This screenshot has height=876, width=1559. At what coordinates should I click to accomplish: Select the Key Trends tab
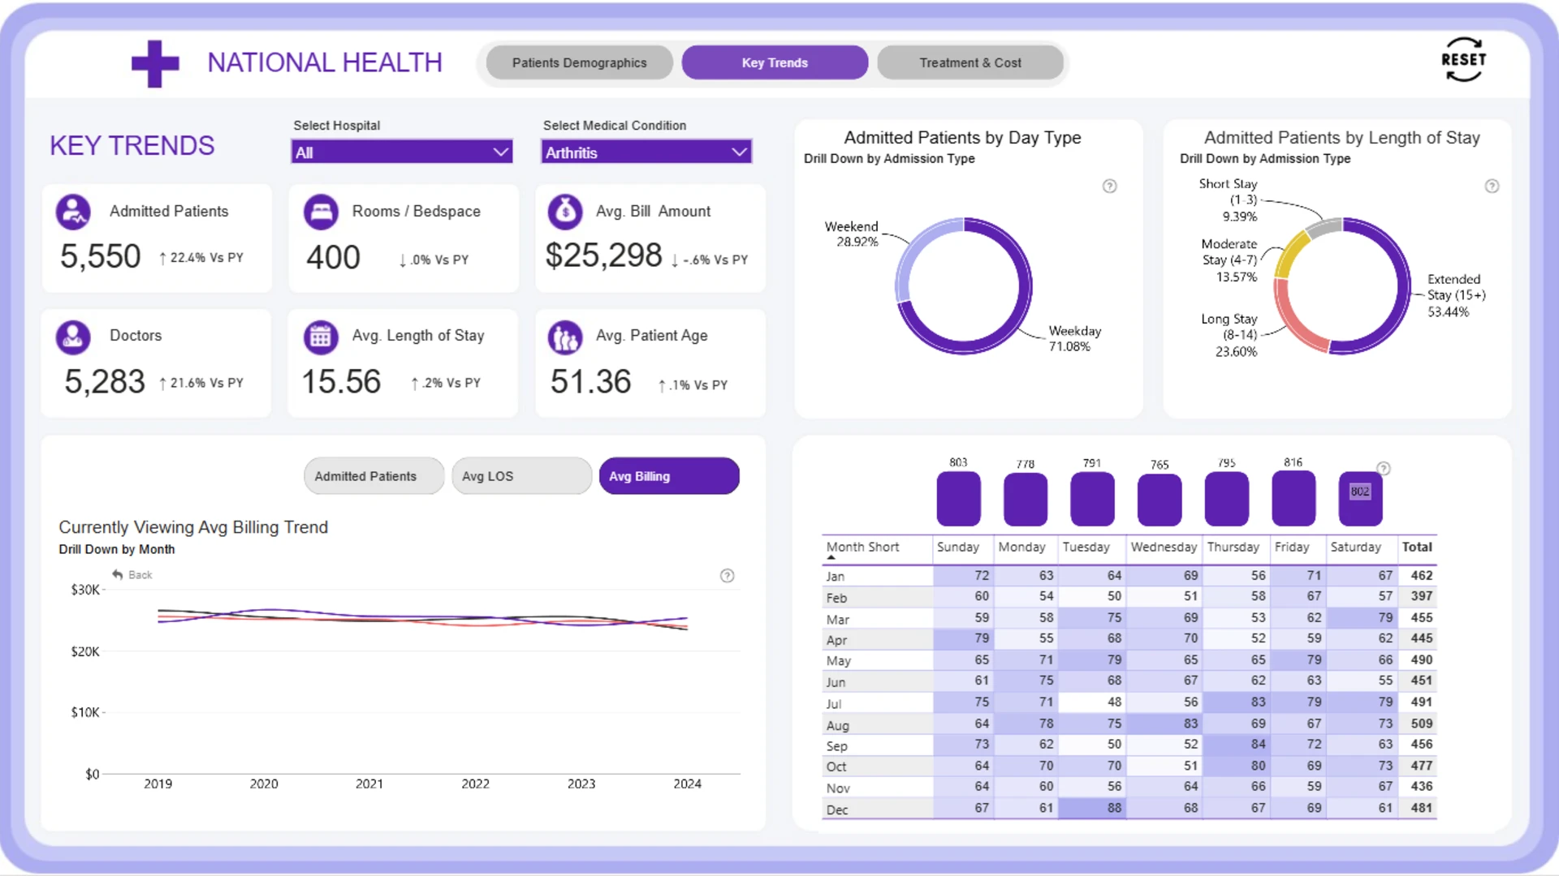(775, 62)
